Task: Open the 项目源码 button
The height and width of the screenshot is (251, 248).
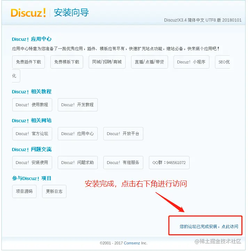Action: [24, 191]
